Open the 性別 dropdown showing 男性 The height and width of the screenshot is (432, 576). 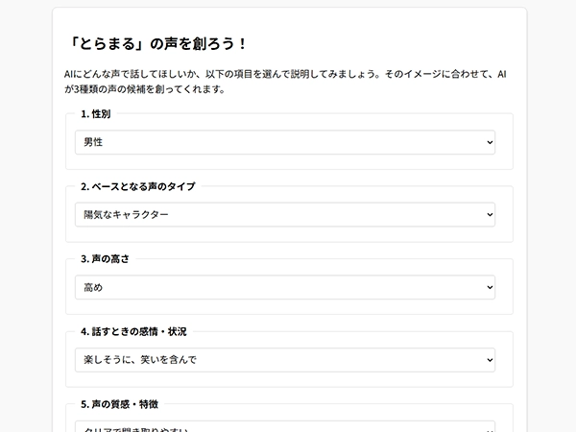(284, 142)
